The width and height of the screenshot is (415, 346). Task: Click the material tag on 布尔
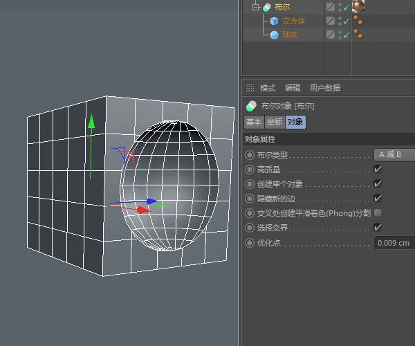pyautogui.click(x=358, y=6)
